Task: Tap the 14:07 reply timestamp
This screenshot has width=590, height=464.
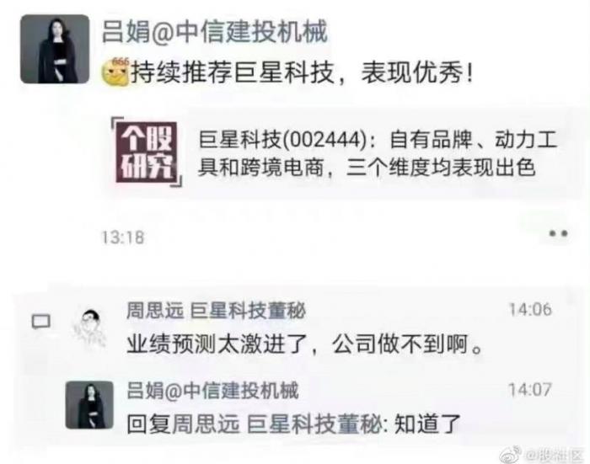Action: [530, 390]
